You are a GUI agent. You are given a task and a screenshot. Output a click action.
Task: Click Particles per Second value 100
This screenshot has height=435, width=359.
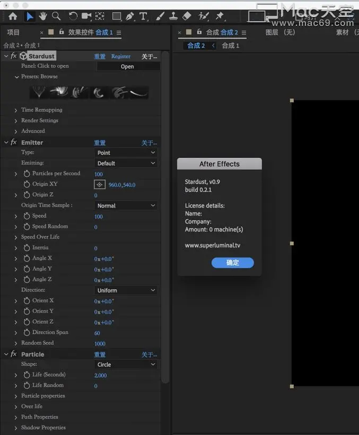[x=99, y=174]
